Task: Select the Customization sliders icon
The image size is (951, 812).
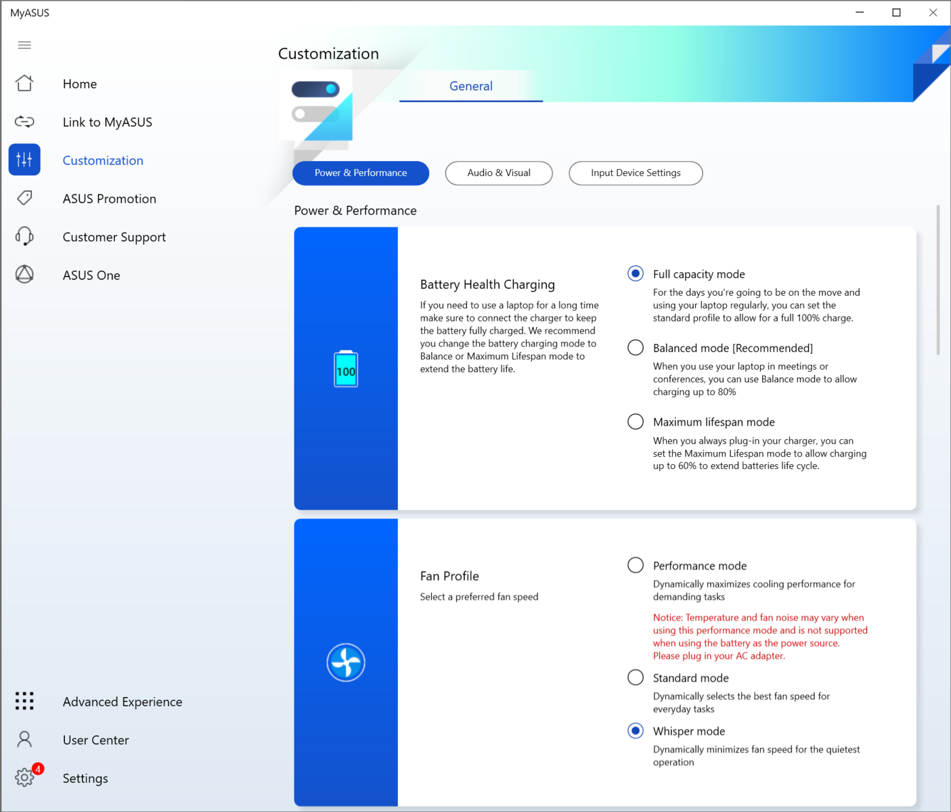Action: pyautogui.click(x=24, y=160)
